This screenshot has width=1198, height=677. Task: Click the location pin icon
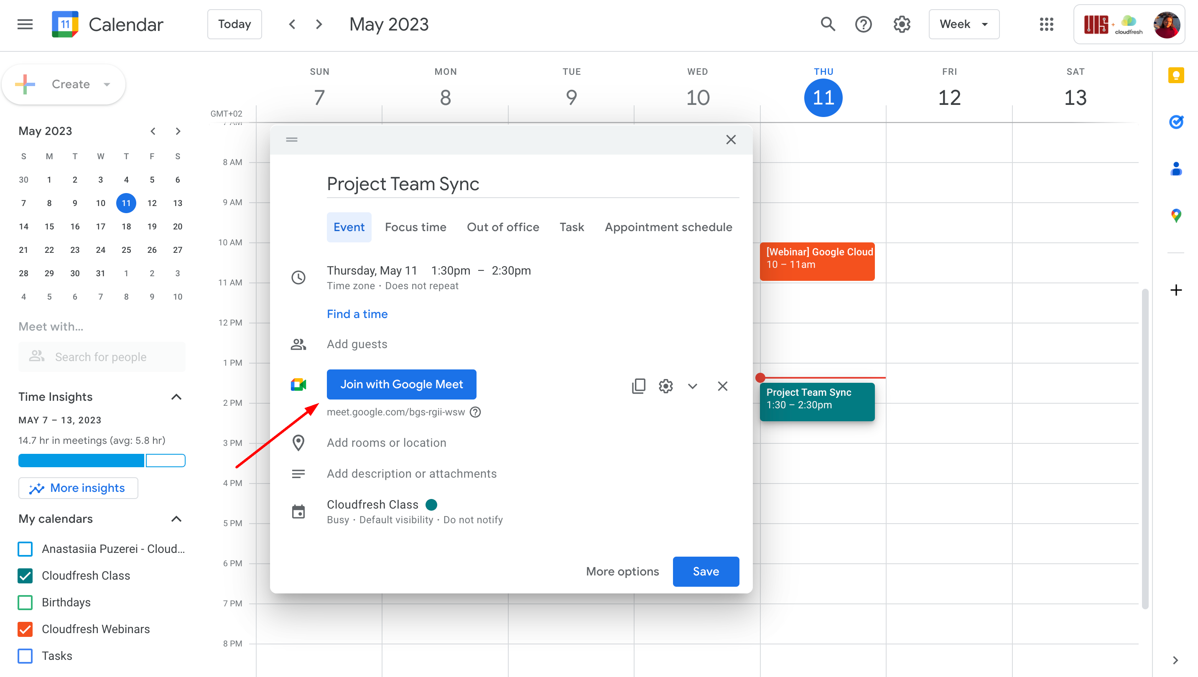298,443
